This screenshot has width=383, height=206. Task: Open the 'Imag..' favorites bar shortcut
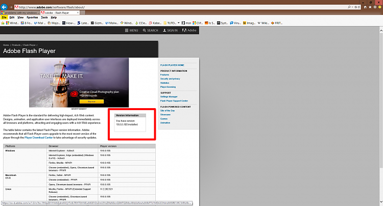point(249,23)
